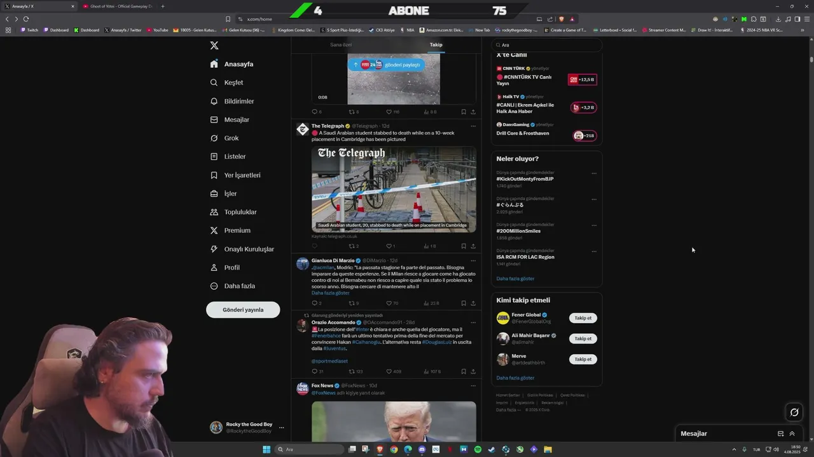Open options for #200MillionSmiles trend
Viewport: 814px width, 457px height.
click(594, 225)
